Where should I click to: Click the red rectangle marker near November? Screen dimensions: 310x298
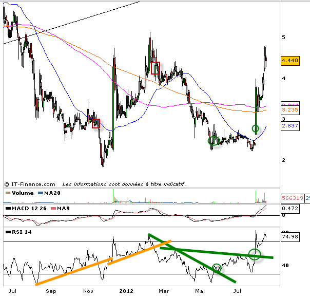coord(96,123)
